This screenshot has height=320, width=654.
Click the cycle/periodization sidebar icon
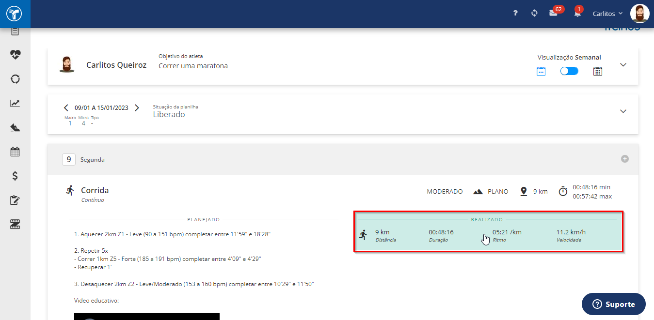pyautogui.click(x=15, y=78)
